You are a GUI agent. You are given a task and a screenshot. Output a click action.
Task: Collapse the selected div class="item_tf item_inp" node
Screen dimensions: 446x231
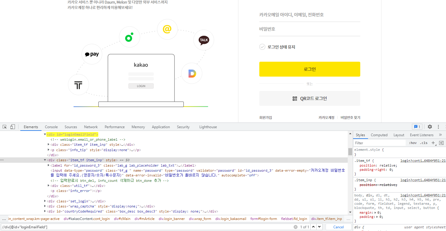pyautogui.click(x=45, y=160)
